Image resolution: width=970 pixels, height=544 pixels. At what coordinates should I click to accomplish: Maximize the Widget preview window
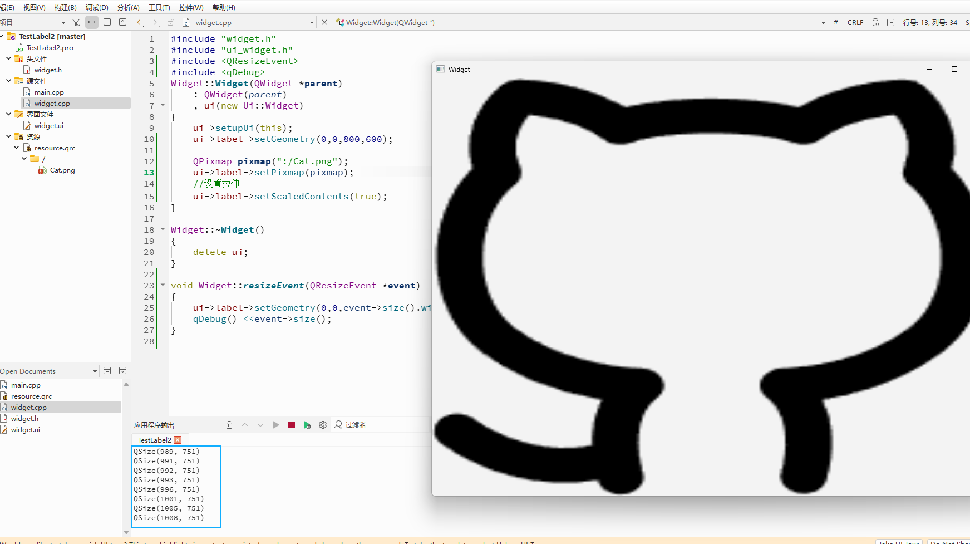tap(954, 69)
